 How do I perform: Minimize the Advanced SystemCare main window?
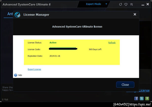pyautogui.click(x=143, y=5)
